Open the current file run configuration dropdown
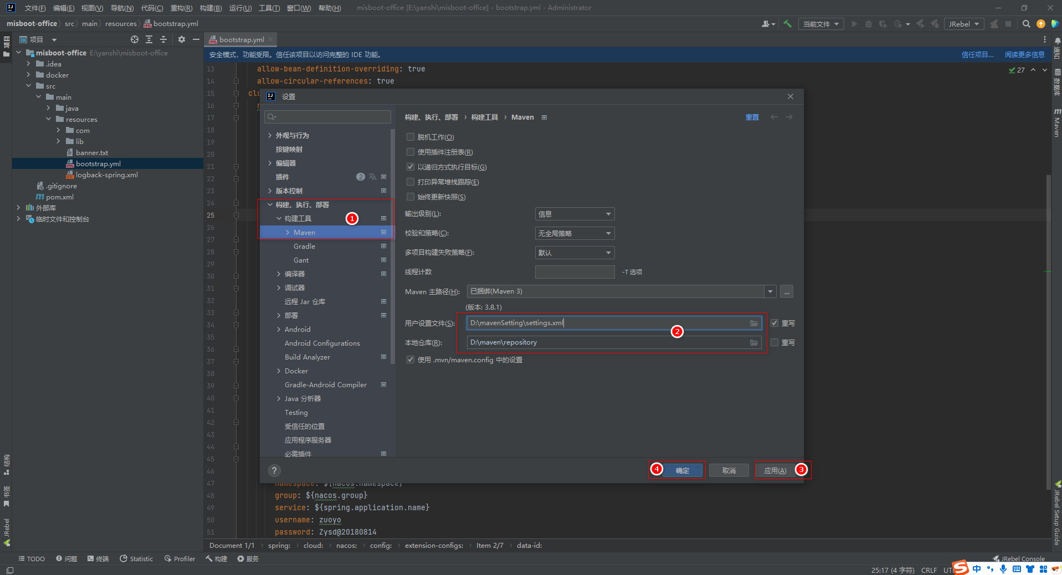 (821, 24)
